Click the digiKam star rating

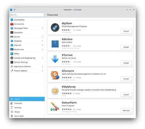[x=67, y=30]
